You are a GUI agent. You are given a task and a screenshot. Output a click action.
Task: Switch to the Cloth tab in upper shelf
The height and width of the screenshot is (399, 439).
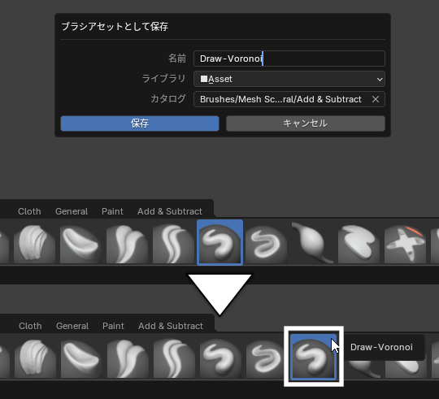click(x=29, y=211)
